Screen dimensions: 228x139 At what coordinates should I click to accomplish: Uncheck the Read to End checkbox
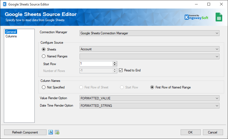pos(121,70)
